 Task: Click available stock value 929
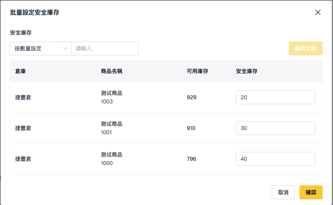pyautogui.click(x=192, y=97)
